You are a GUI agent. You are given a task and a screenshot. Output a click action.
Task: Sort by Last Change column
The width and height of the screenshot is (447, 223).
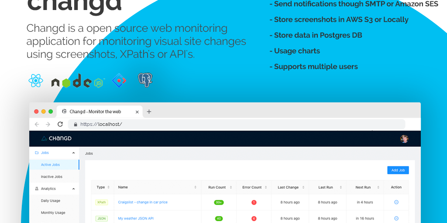[x=303, y=187]
